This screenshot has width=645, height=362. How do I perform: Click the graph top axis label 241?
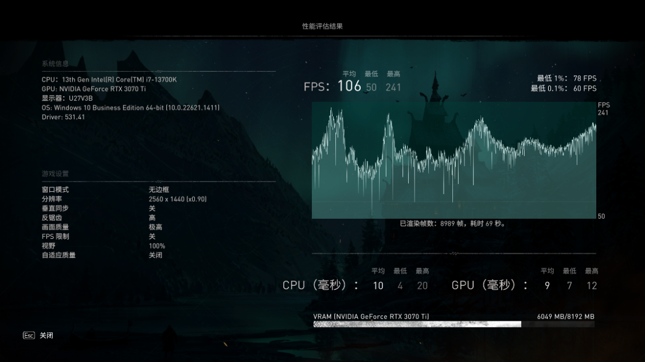tap(603, 113)
